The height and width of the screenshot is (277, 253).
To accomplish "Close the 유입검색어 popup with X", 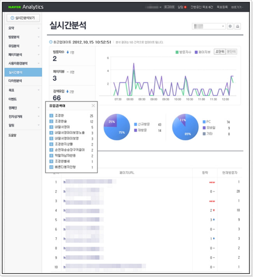I will [93, 106].
